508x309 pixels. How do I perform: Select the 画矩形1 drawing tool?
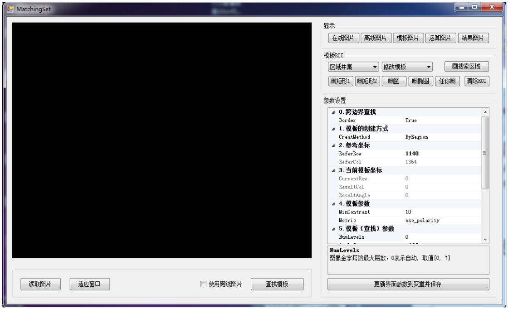click(x=340, y=81)
